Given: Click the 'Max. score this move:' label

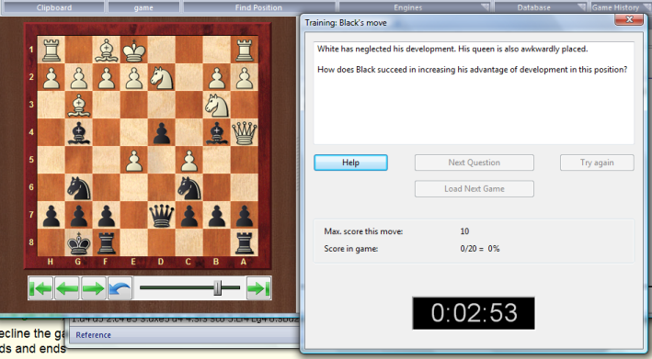Looking at the screenshot, I should (x=363, y=231).
